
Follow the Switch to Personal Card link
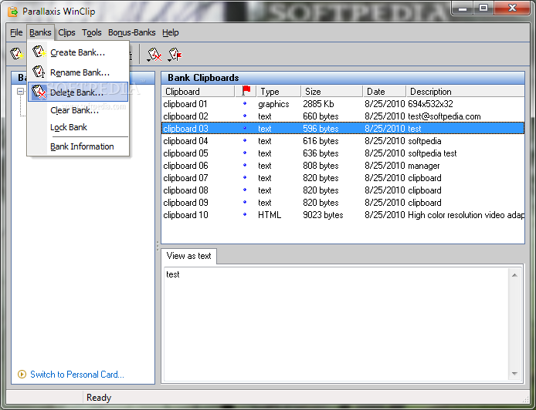77,375
